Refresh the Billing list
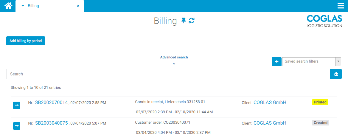This screenshot has width=348, height=138. tap(192, 21)
